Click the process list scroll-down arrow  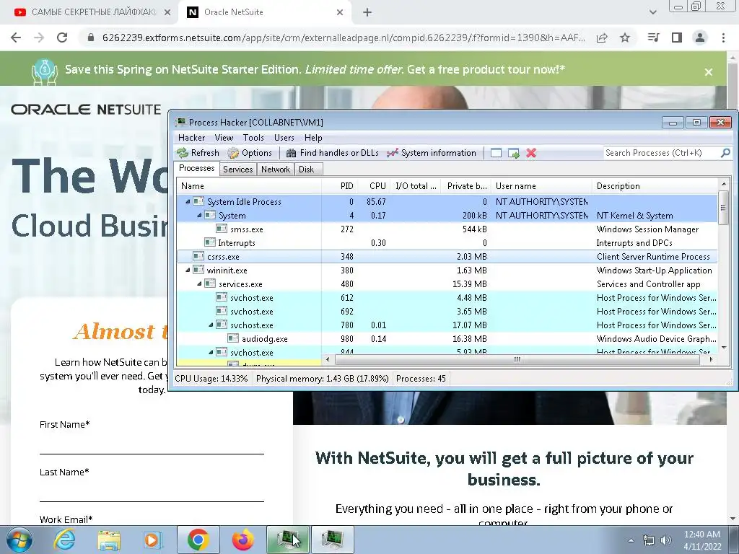pyautogui.click(x=723, y=348)
